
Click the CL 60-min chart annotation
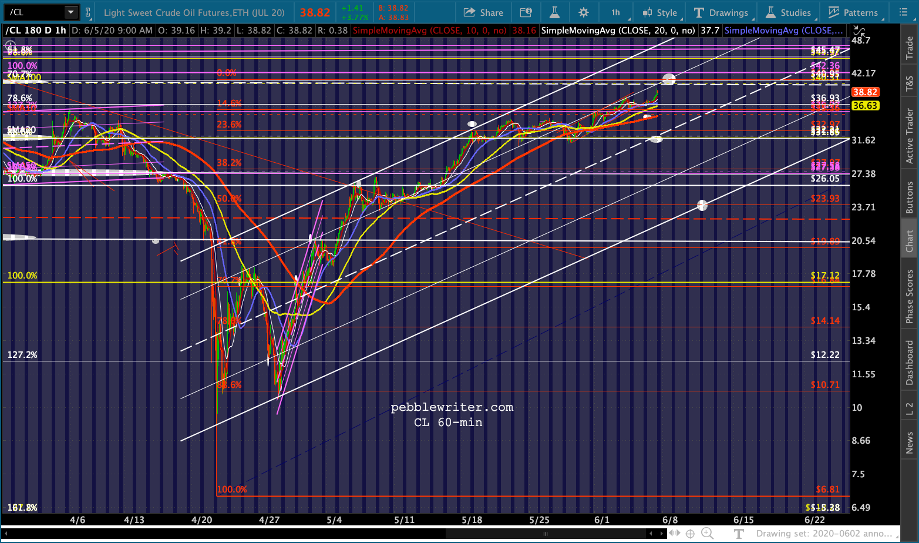[448, 423]
